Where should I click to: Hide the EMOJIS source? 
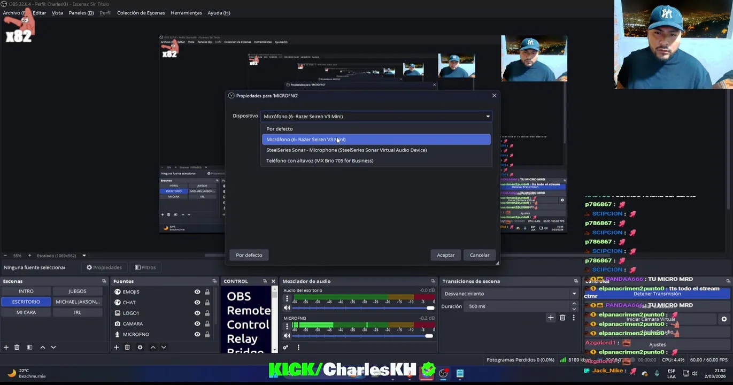197,292
